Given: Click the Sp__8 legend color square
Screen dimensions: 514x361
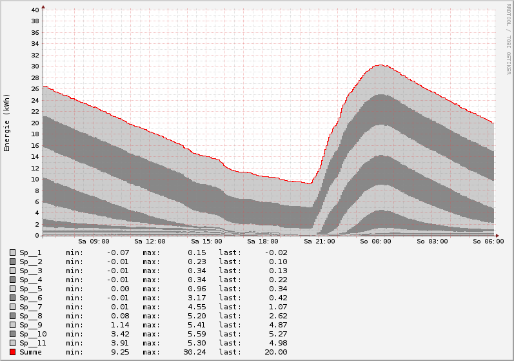Looking at the screenshot, I should coord(12,316).
